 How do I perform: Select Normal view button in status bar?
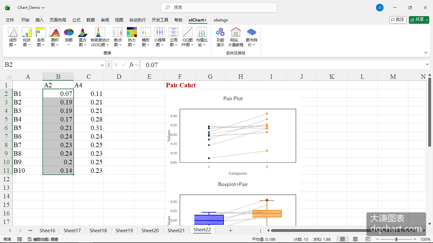pyautogui.click(x=343, y=239)
